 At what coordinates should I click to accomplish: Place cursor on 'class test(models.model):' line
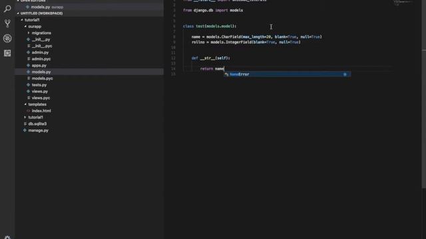click(210, 27)
